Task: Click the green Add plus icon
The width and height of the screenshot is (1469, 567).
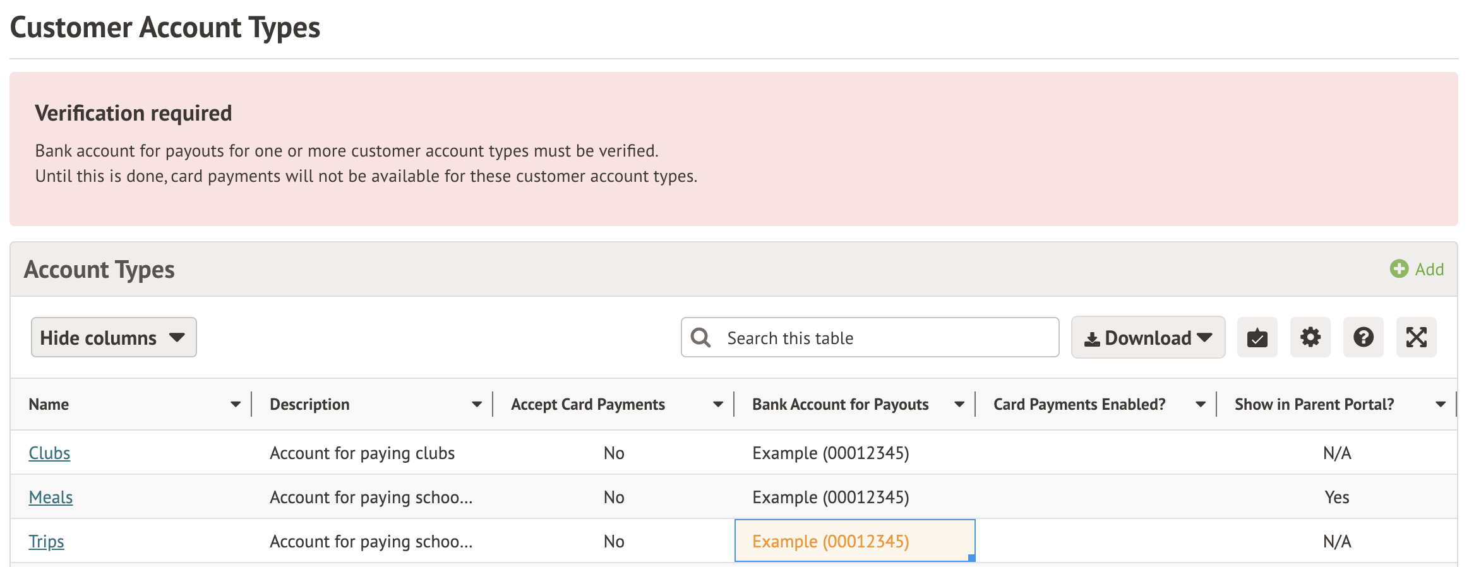Action: pos(1399,269)
